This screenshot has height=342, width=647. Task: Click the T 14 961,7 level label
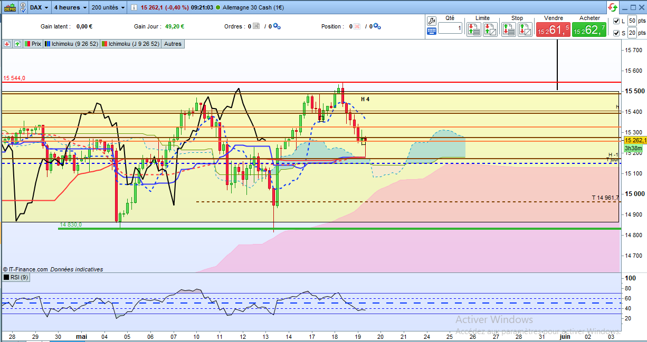604,198
